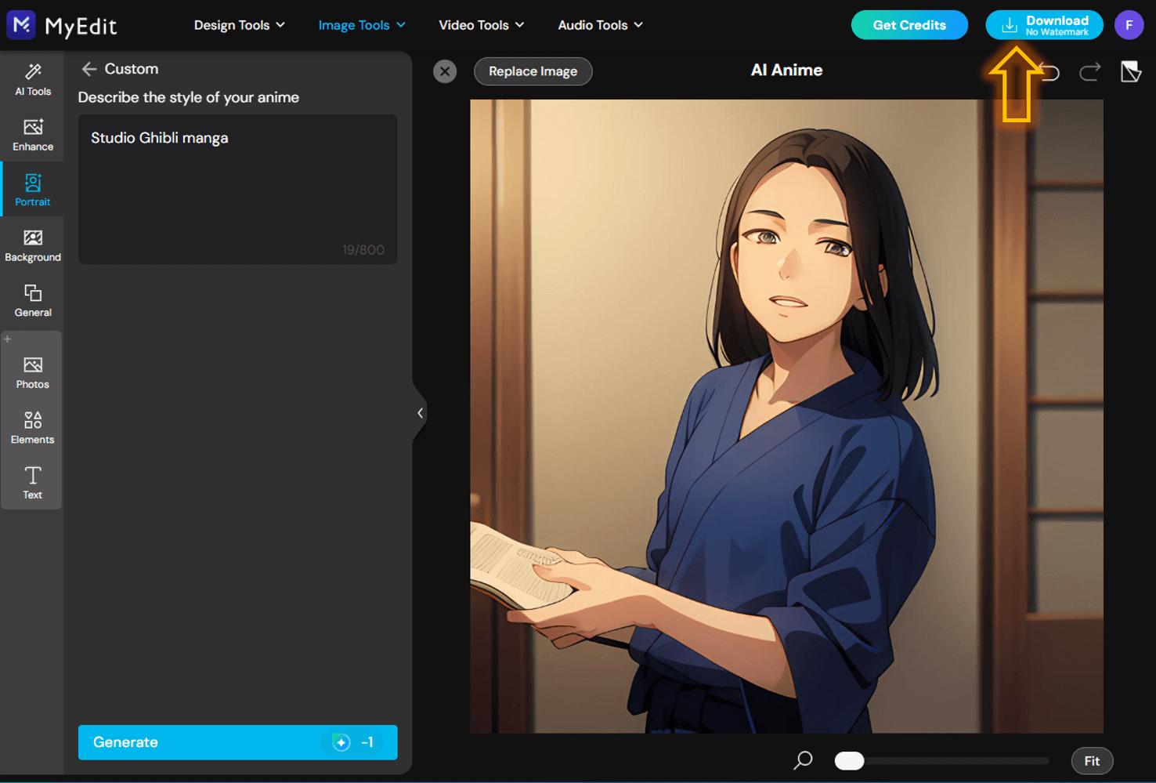Select the Elements panel icon
This screenshot has height=783, width=1156.
click(32, 427)
